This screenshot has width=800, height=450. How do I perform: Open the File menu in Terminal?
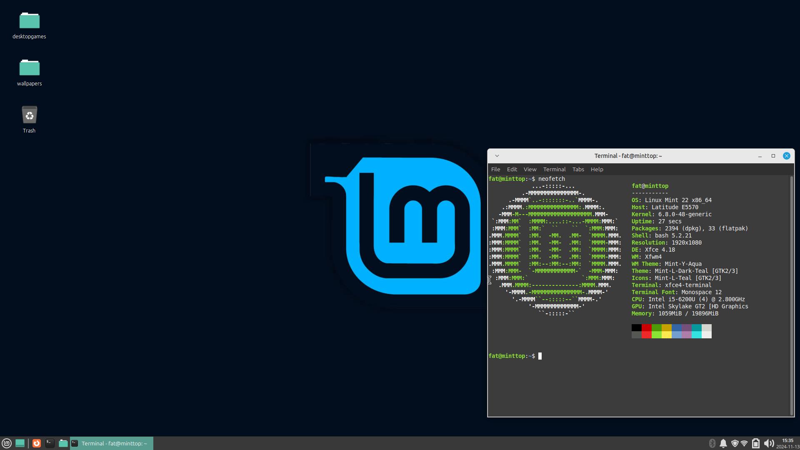point(495,169)
